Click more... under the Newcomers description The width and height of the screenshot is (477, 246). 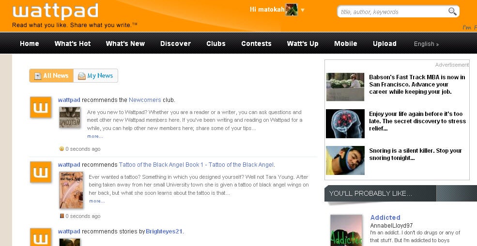(95, 136)
